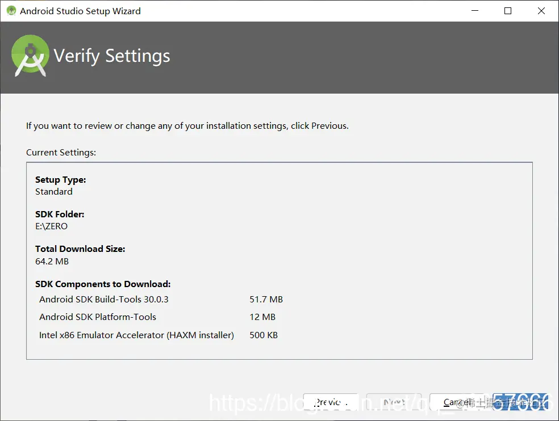Click the review or change settings instruction text
The image size is (559, 421).
coord(187,126)
